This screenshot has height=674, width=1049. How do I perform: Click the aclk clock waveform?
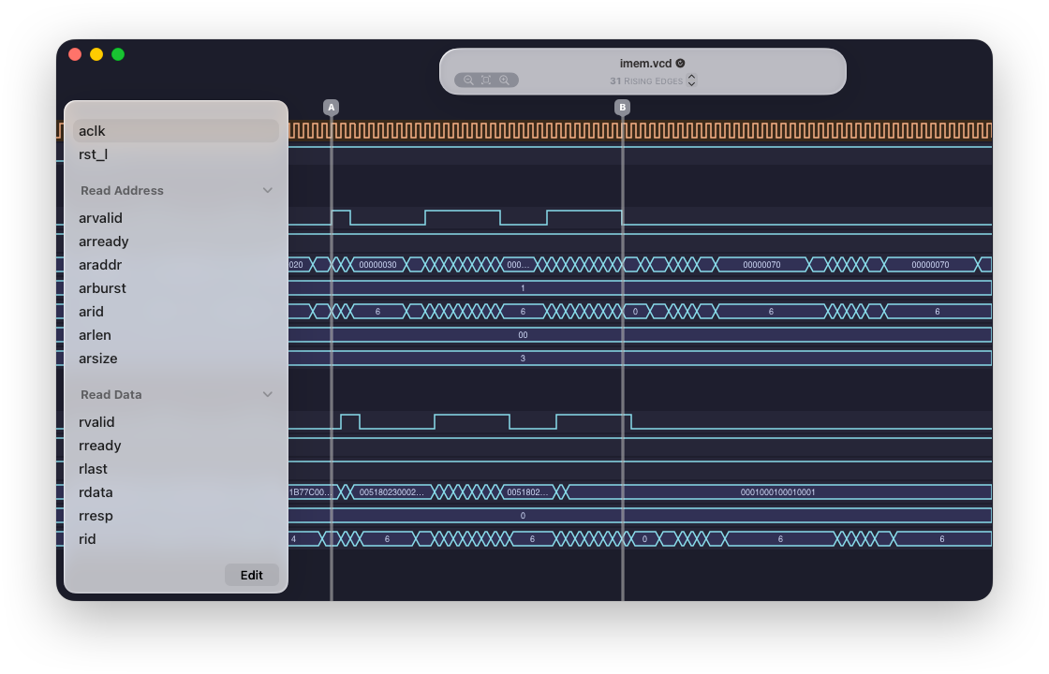point(641,130)
